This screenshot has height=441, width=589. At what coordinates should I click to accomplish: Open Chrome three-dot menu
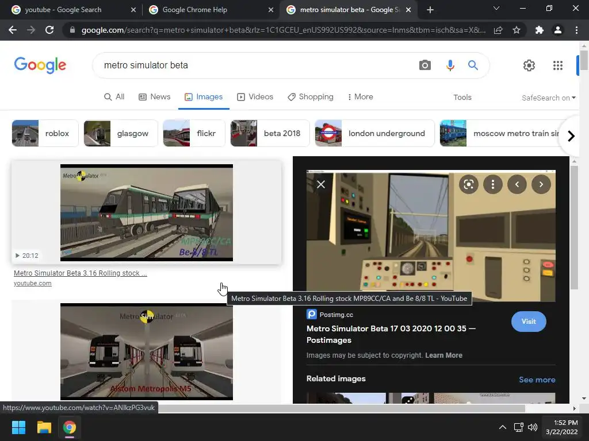576,30
